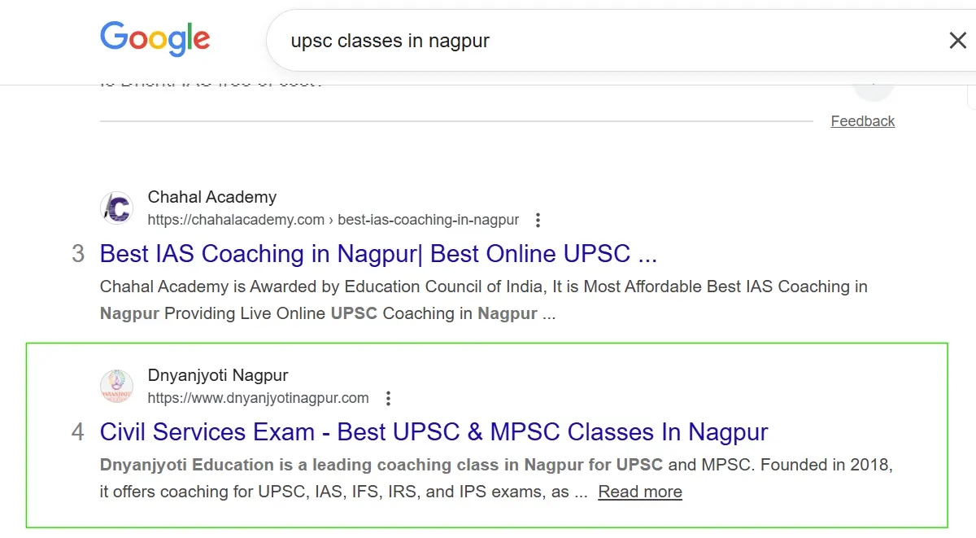Click the 'Chahal Academy' site name
This screenshot has width=976, height=538.
tap(211, 197)
